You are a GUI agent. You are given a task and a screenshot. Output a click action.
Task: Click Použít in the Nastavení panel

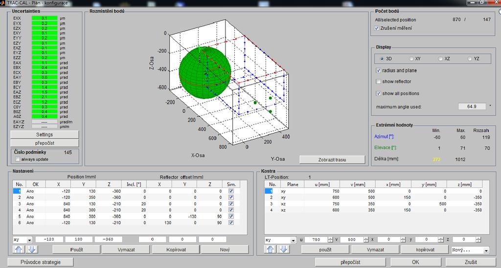pyautogui.click(x=76, y=249)
